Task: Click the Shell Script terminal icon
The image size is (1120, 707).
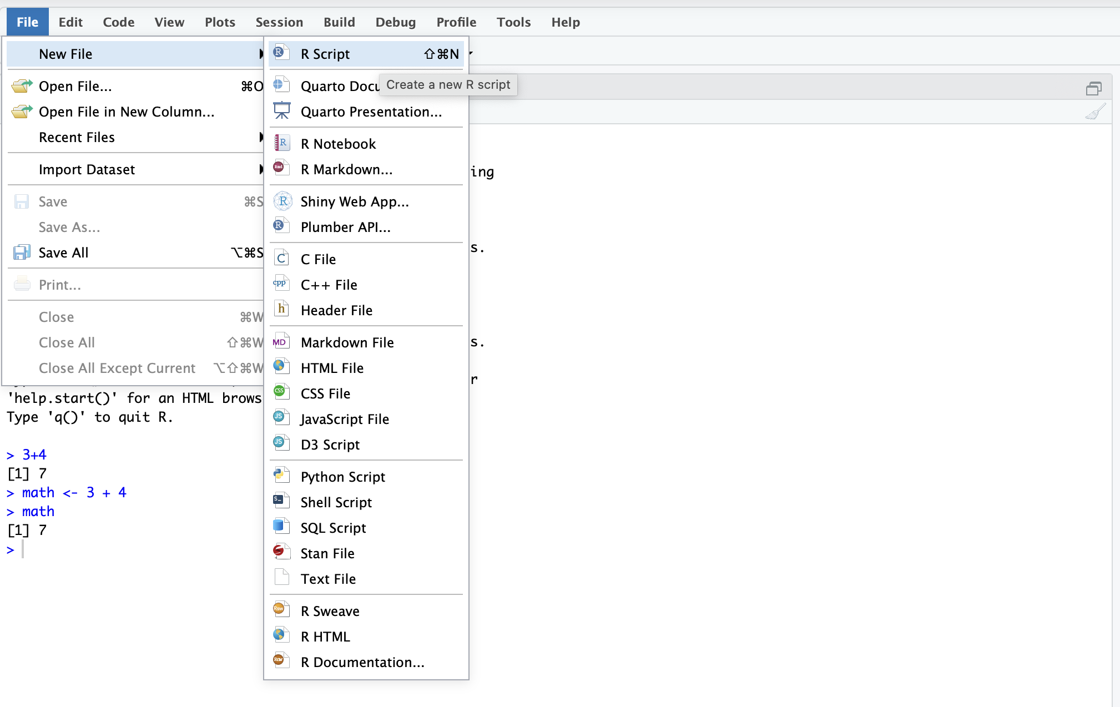Action: tap(281, 502)
